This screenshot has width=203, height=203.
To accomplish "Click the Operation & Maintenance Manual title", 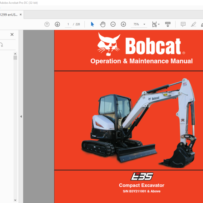I will coord(142,61).
